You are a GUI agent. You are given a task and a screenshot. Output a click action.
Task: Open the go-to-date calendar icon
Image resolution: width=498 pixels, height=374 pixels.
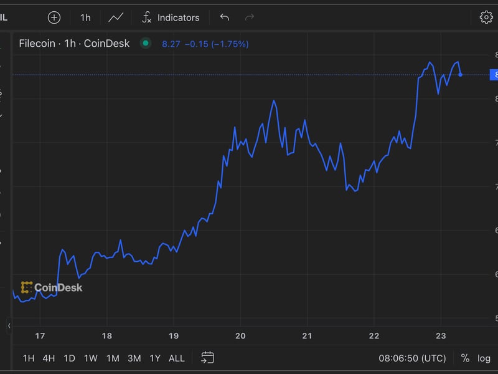[208, 358]
